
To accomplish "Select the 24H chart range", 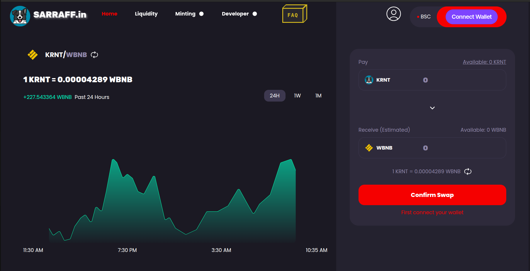I will coord(275,96).
